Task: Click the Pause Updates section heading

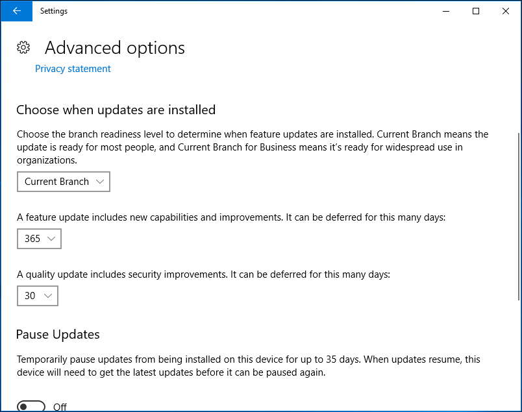Action: coord(58,335)
